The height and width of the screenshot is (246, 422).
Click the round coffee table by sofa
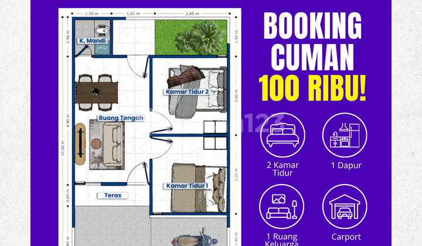pos(96,143)
